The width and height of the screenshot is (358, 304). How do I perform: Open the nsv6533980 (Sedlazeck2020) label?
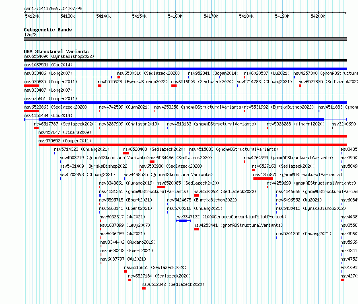pyautogui.click(x=171, y=166)
